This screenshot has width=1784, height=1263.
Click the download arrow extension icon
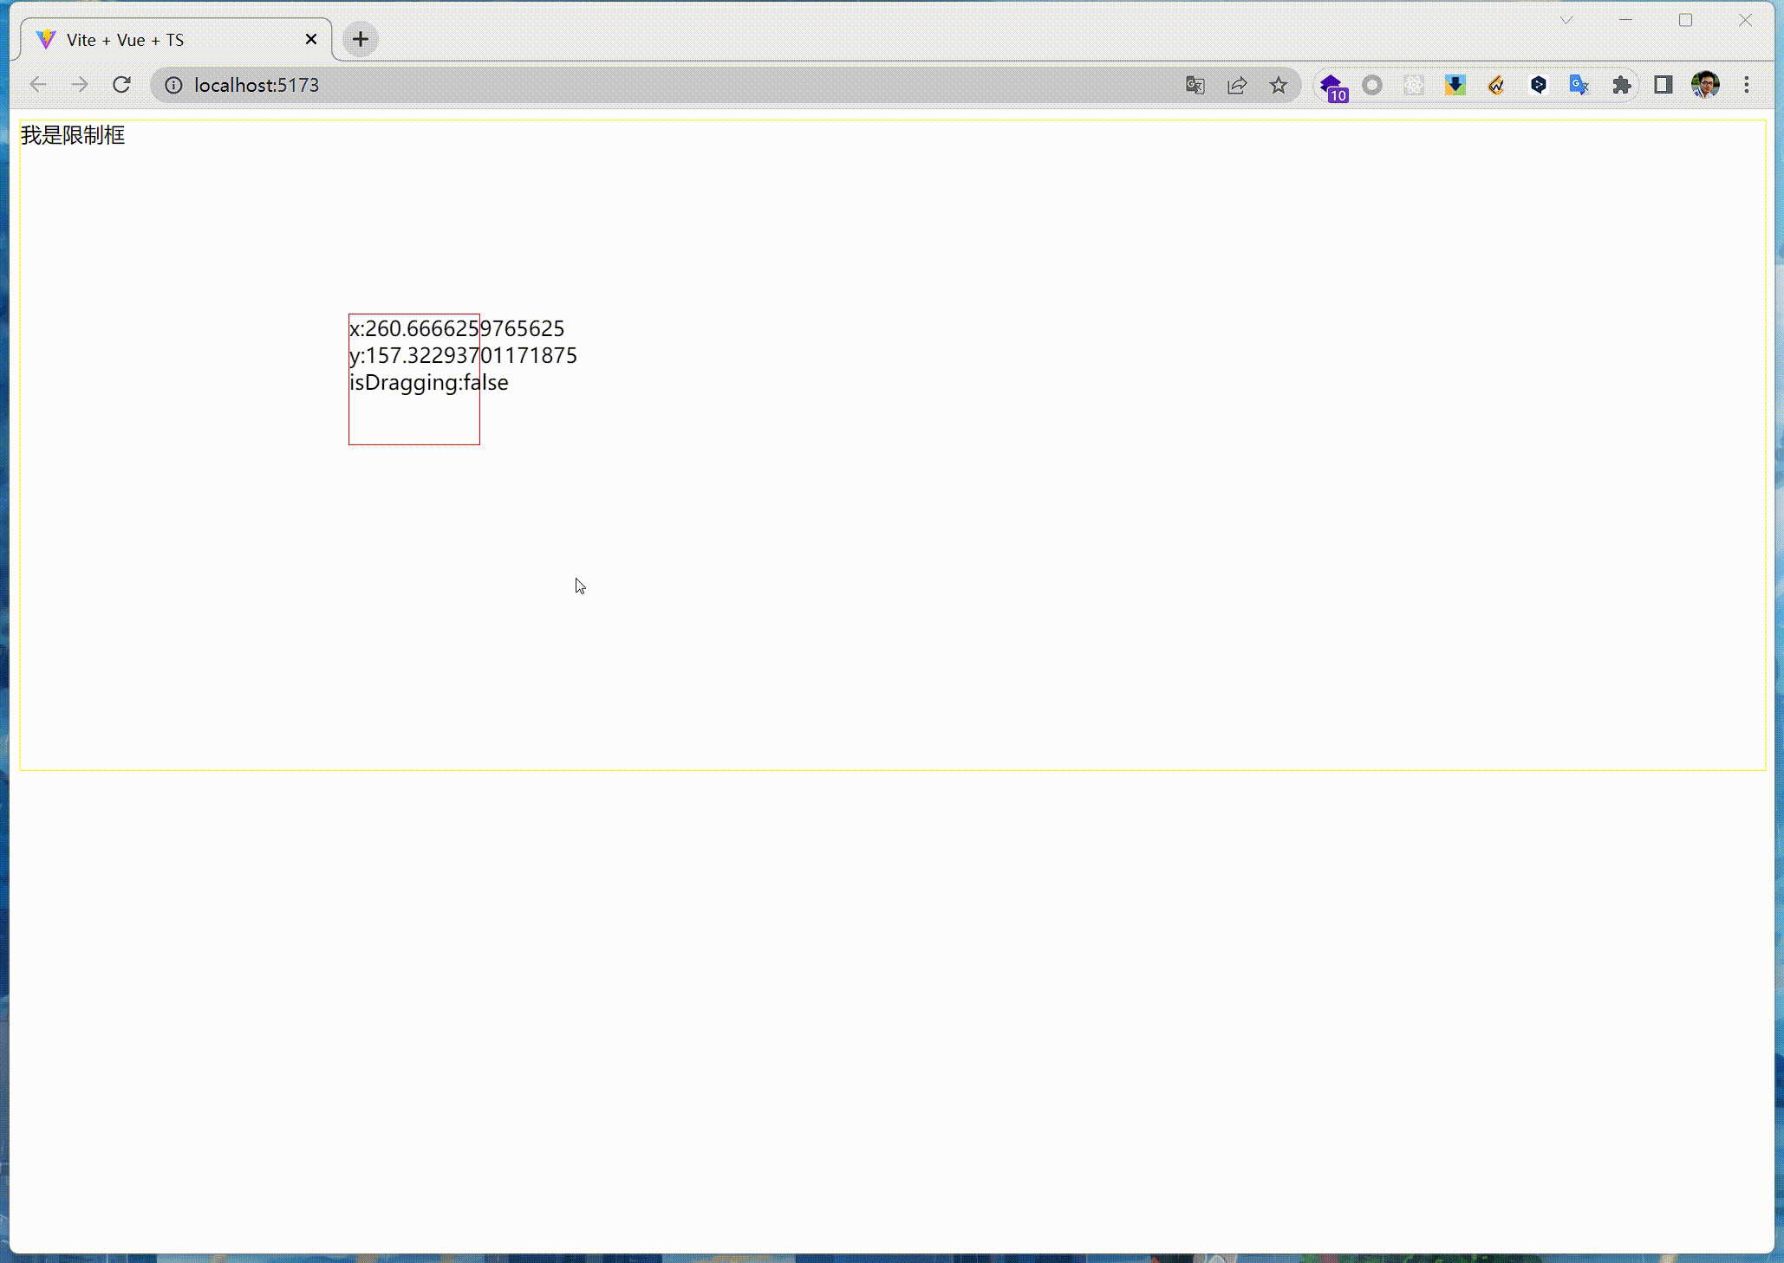1455,85
